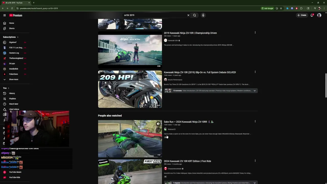Screen dimensions: 327x184
Task: Open History in the sidebar
Action: point(12,93)
